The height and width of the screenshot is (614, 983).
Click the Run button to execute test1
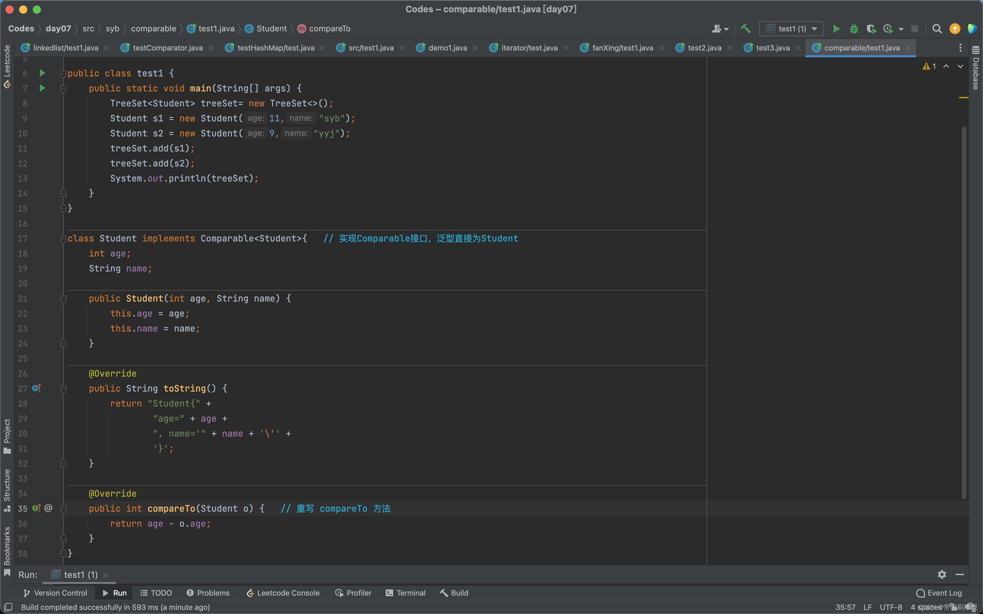pyautogui.click(x=836, y=28)
